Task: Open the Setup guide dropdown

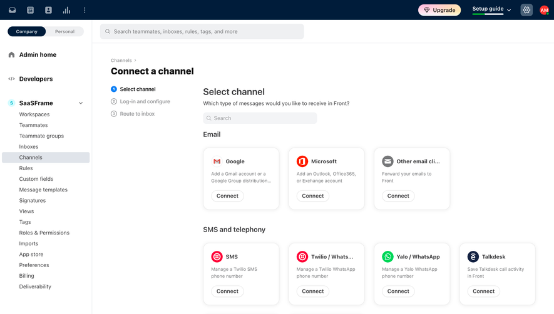Action: click(x=491, y=9)
